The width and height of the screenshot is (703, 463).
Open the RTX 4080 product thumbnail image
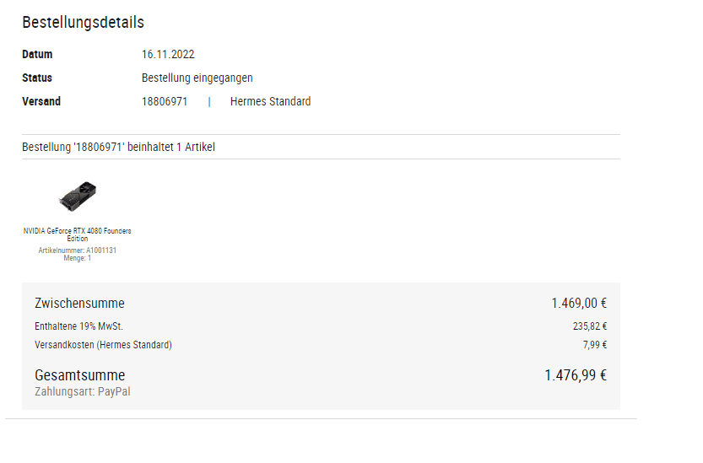pos(78,197)
